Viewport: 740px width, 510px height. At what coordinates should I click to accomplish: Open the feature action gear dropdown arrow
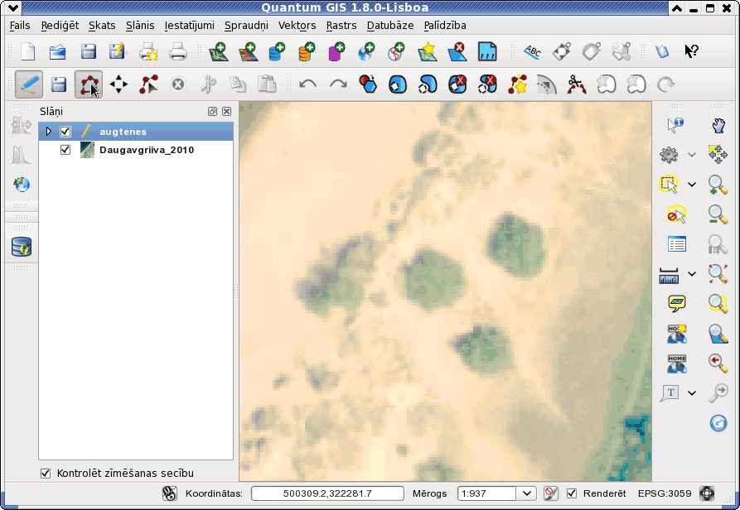[692, 155]
